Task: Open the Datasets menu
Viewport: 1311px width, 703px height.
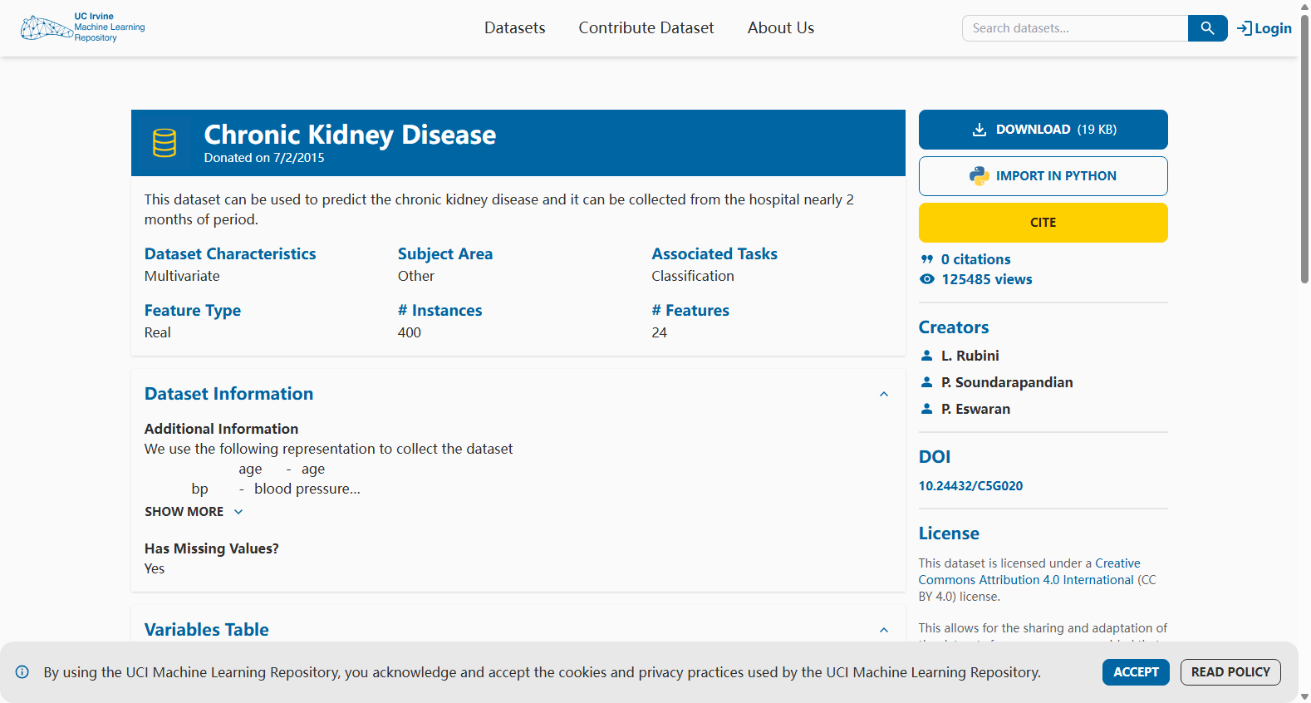Action: click(515, 28)
